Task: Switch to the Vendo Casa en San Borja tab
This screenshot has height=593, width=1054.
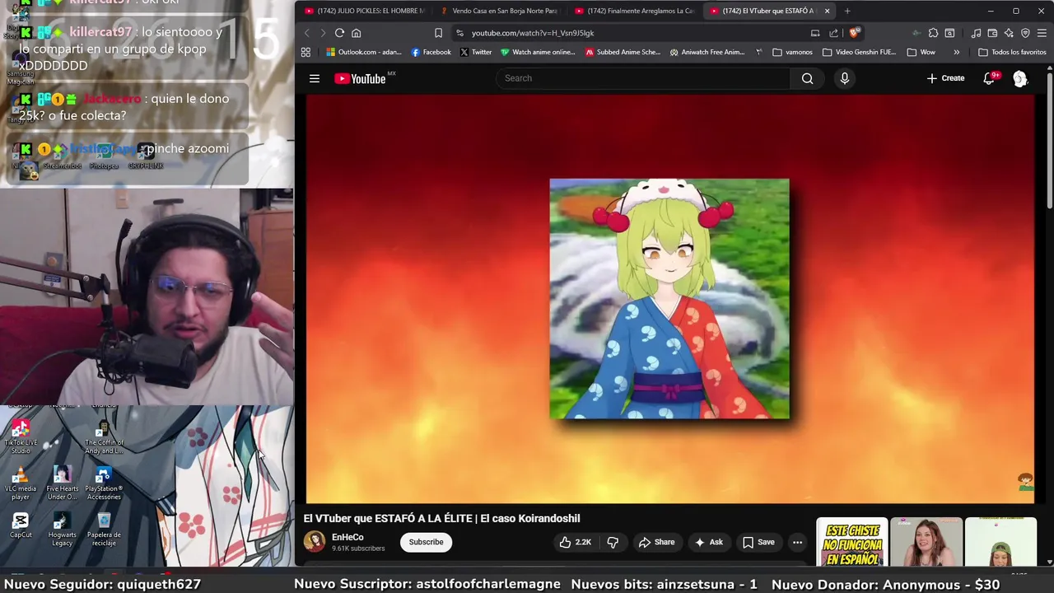Action: coord(499,11)
